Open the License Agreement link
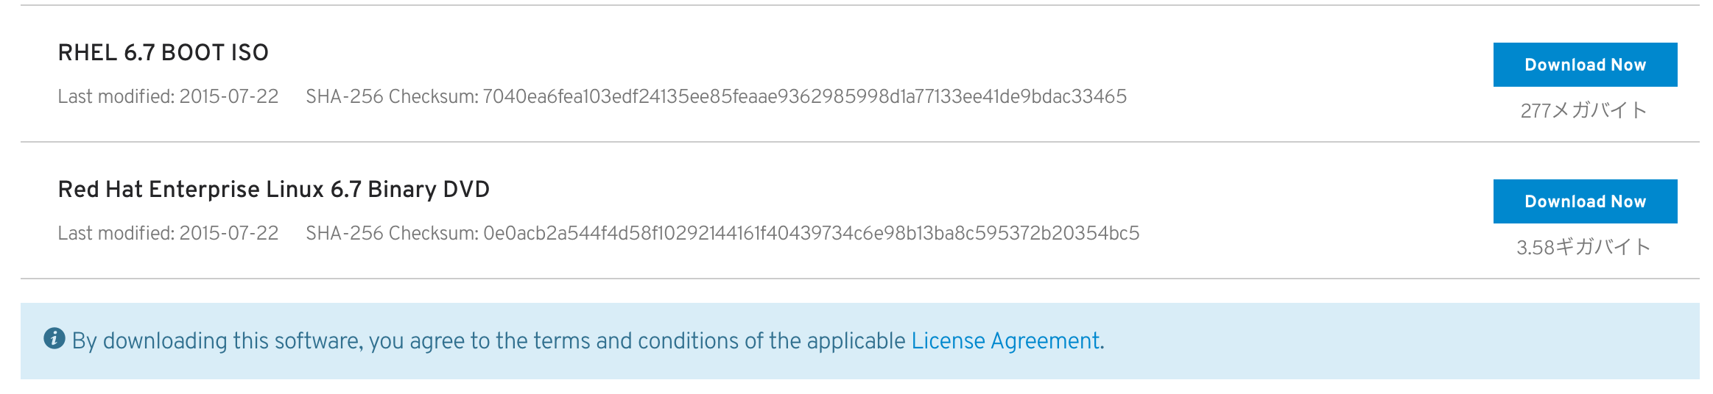The height and width of the screenshot is (394, 1713). tap(1005, 341)
